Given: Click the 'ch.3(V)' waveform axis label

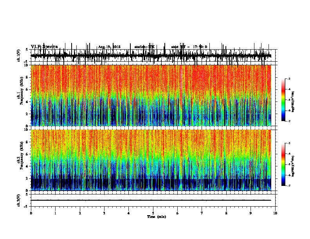Looking at the screenshot, I should pos(18,200).
